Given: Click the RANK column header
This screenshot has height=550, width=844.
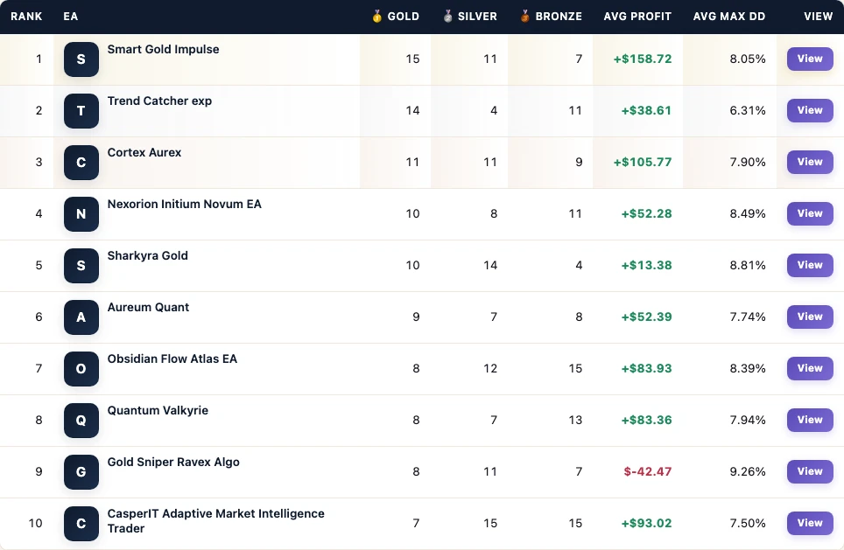Looking at the screenshot, I should click(26, 17).
